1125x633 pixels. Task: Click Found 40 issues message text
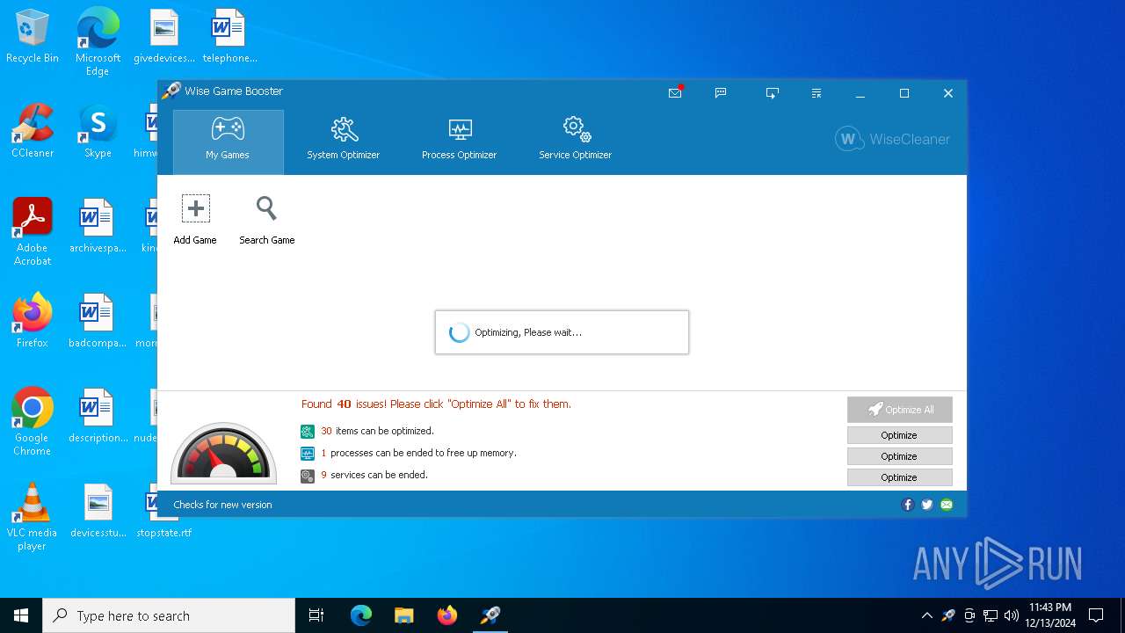pyautogui.click(x=436, y=404)
